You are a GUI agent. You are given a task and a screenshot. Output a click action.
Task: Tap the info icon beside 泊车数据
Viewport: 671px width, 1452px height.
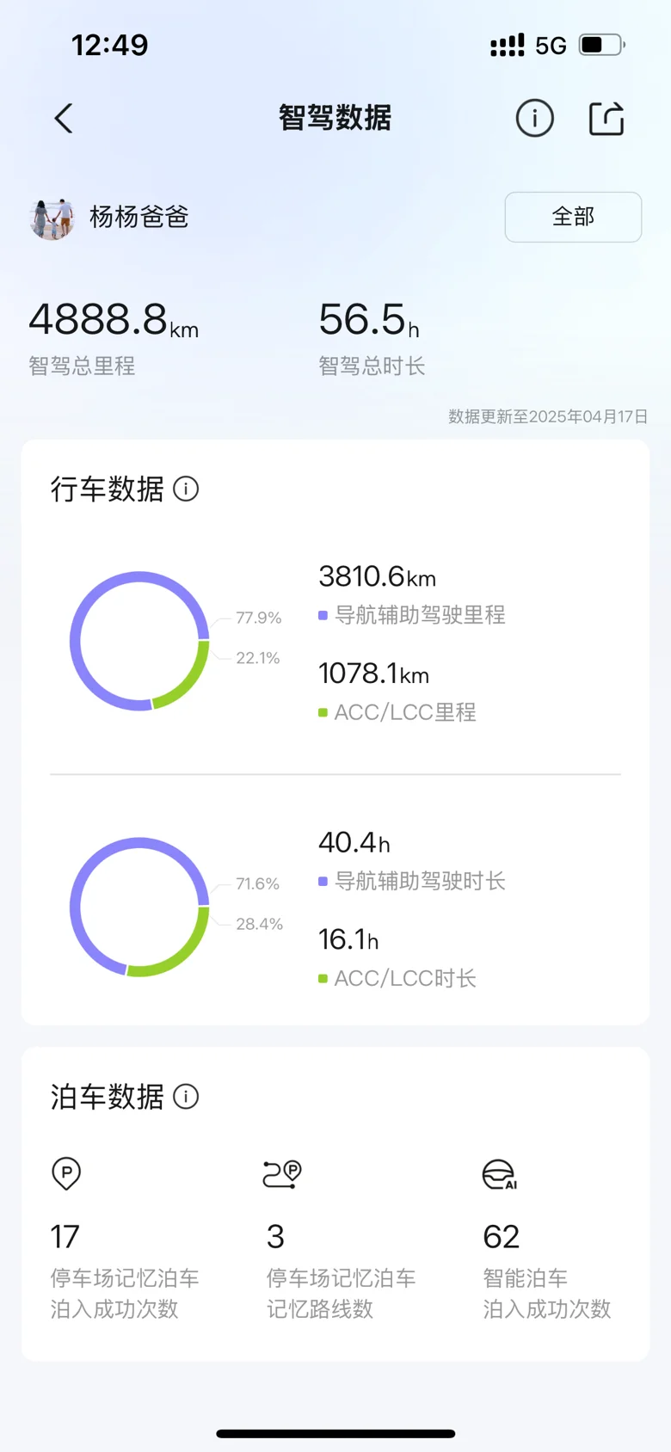coord(186,1097)
